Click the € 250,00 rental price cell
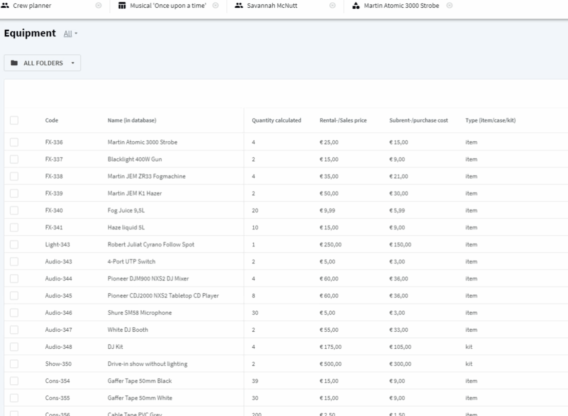The width and height of the screenshot is (568, 416). click(x=330, y=244)
